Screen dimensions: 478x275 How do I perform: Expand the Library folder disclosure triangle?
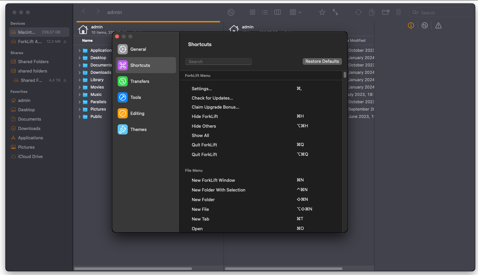79,80
